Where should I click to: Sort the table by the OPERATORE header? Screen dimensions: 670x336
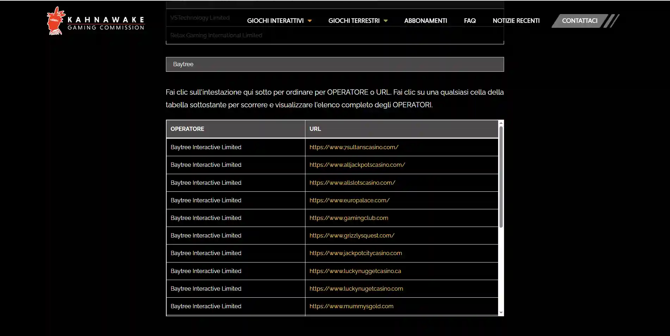235,129
